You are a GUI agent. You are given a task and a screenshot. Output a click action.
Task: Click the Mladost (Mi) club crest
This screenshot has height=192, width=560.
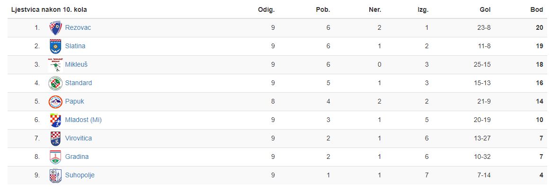(x=55, y=120)
